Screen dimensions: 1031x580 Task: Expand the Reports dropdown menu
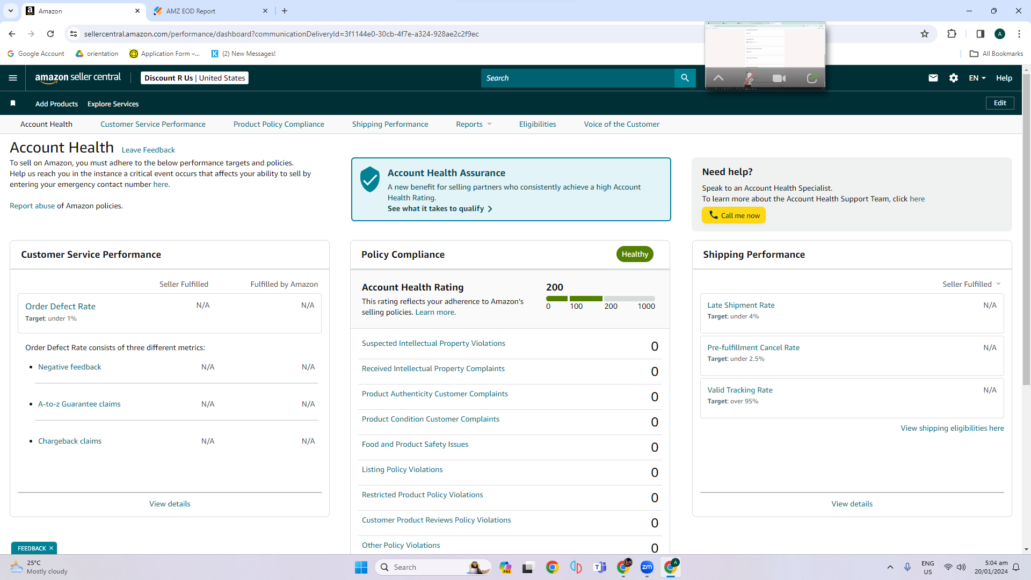tap(474, 124)
